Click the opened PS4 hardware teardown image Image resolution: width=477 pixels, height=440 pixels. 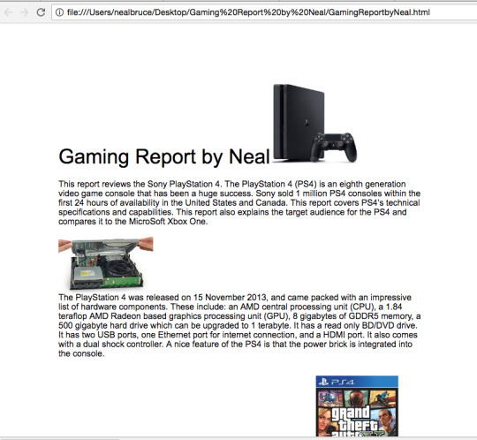coord(106,263)
